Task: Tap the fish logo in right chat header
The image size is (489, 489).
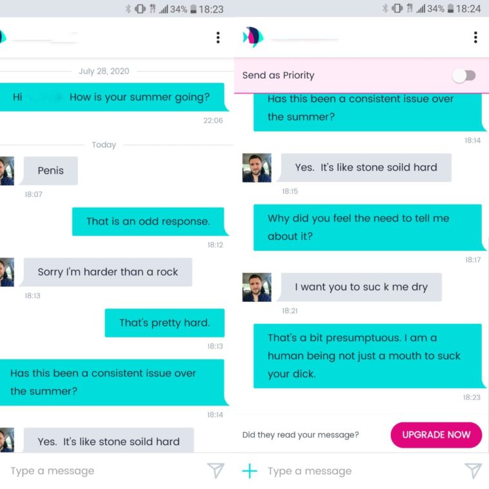Action: point(253,37)
